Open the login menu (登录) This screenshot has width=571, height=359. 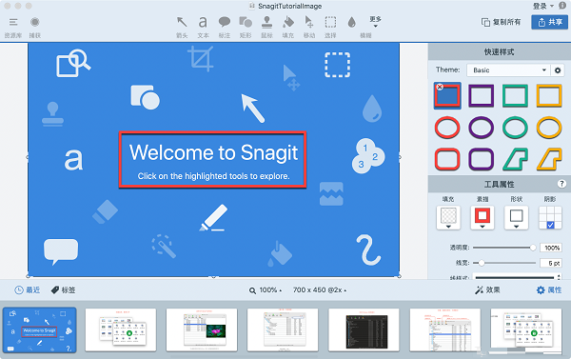(x=542, y=6)
